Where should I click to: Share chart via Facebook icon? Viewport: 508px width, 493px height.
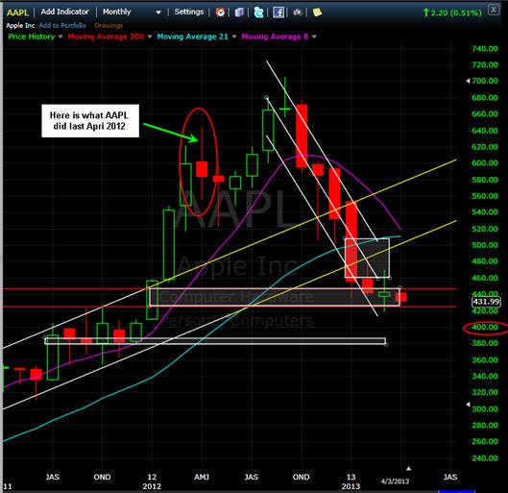(x=278, y=12)
